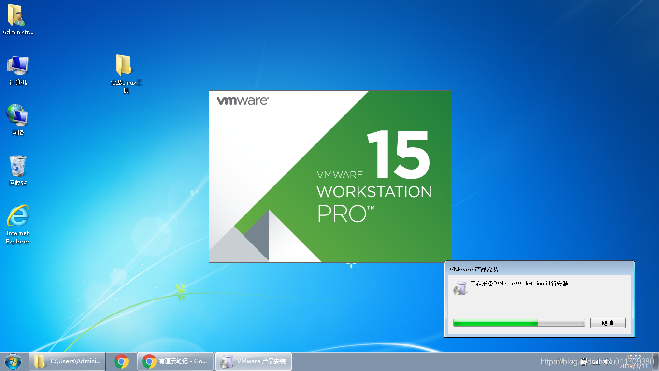Open the network signal tray icon
659x371 pixels.
click(x=596, y=361)
